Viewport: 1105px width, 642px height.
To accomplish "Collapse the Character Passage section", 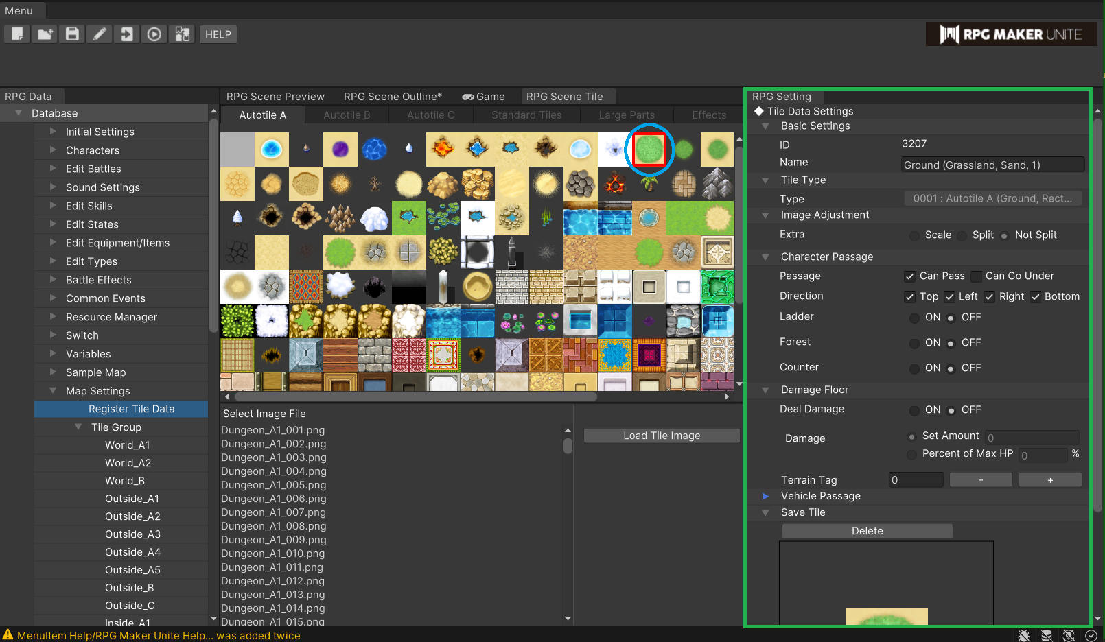I will (x=765, y=257).
